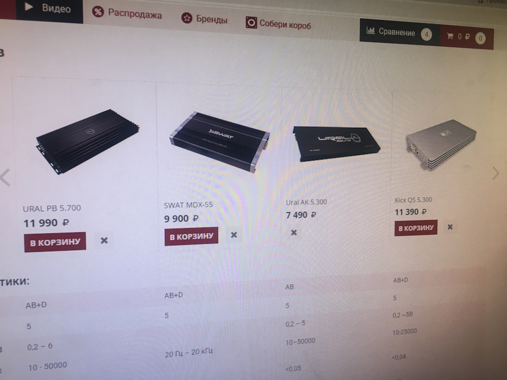Open the Видео menu item
The width and height of the screenshot is (507, 380).
[50, 9]
